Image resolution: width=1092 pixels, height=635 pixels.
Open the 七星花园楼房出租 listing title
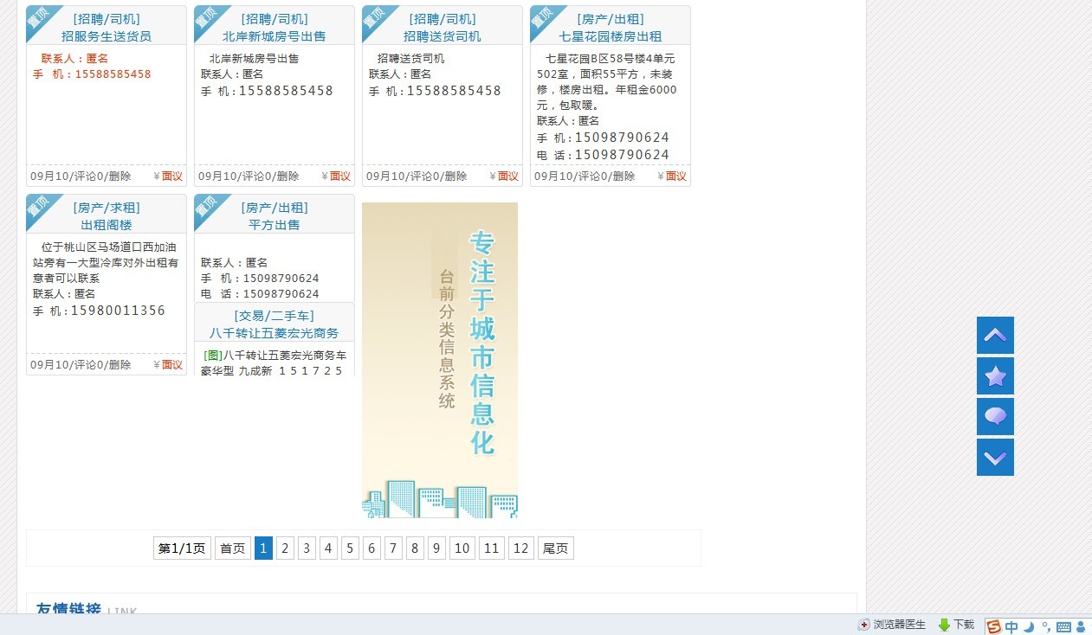click(610, 36)
